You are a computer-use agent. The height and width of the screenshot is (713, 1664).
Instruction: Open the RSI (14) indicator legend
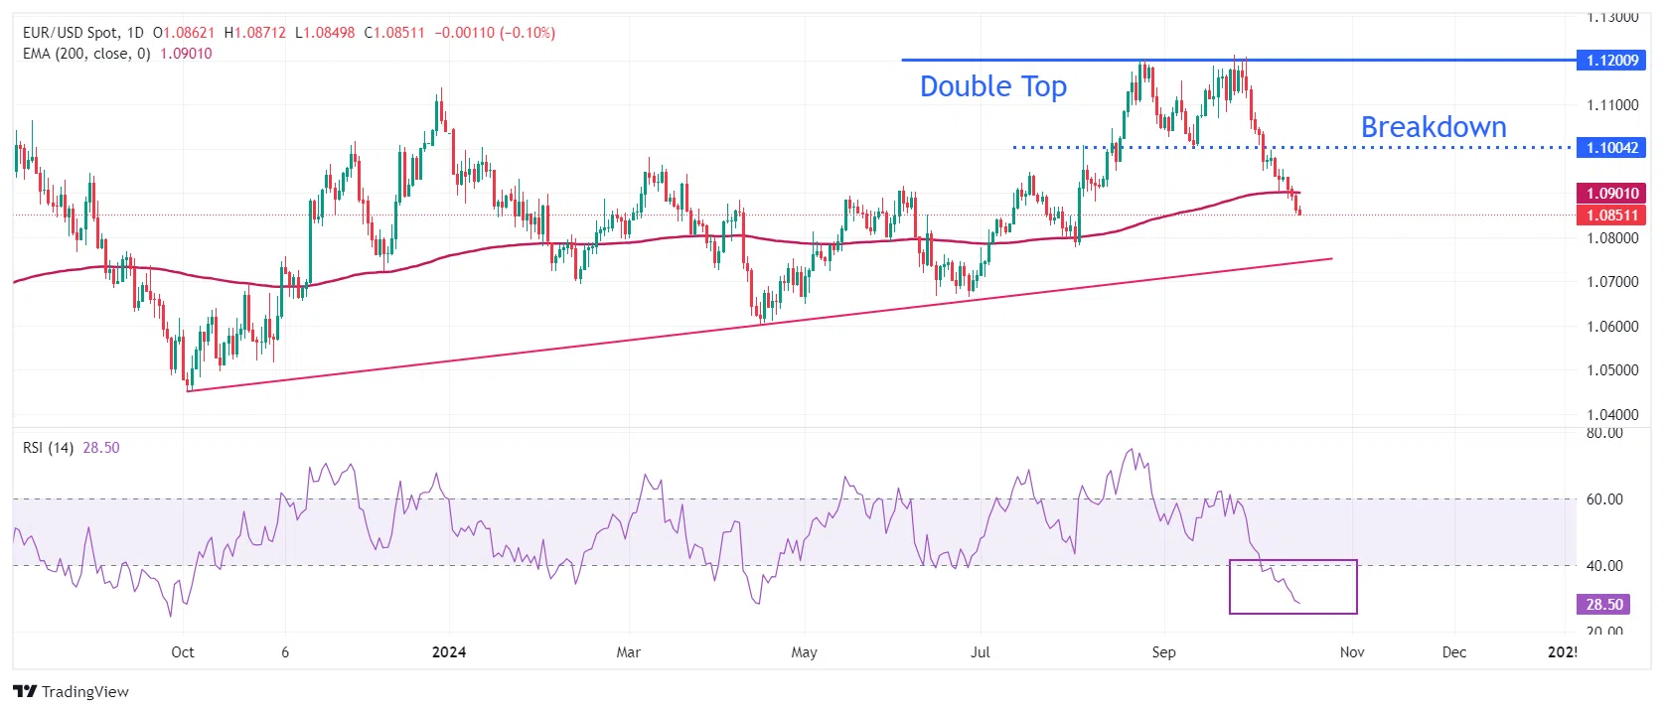coord(49,448)
